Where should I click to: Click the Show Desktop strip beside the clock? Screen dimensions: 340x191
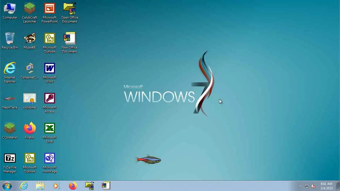(338, 186)
